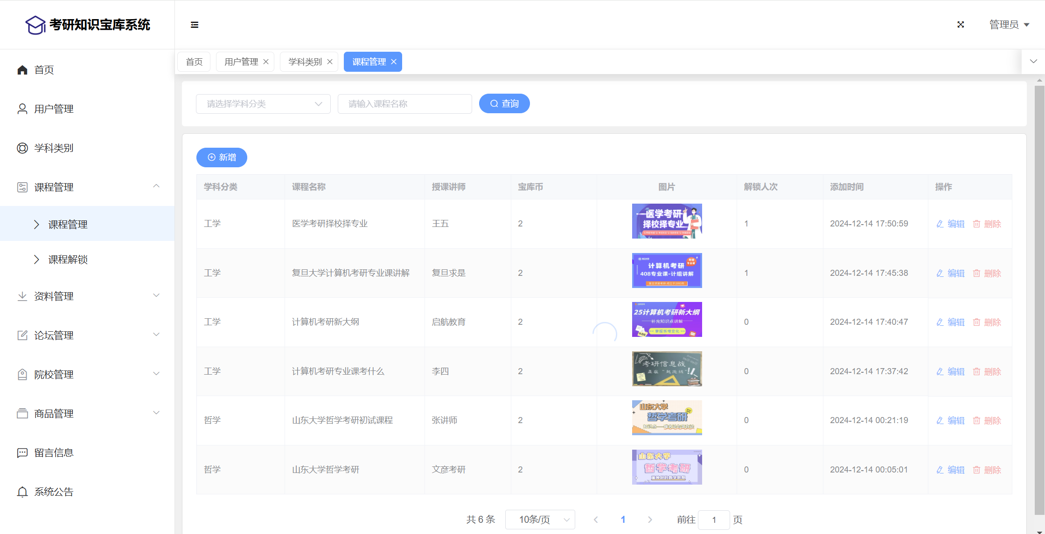Screen dimensions: 1045x534
Task: Select the 课程解锁 submenu item
Action: pyautogui.click(x=68, y=260)
